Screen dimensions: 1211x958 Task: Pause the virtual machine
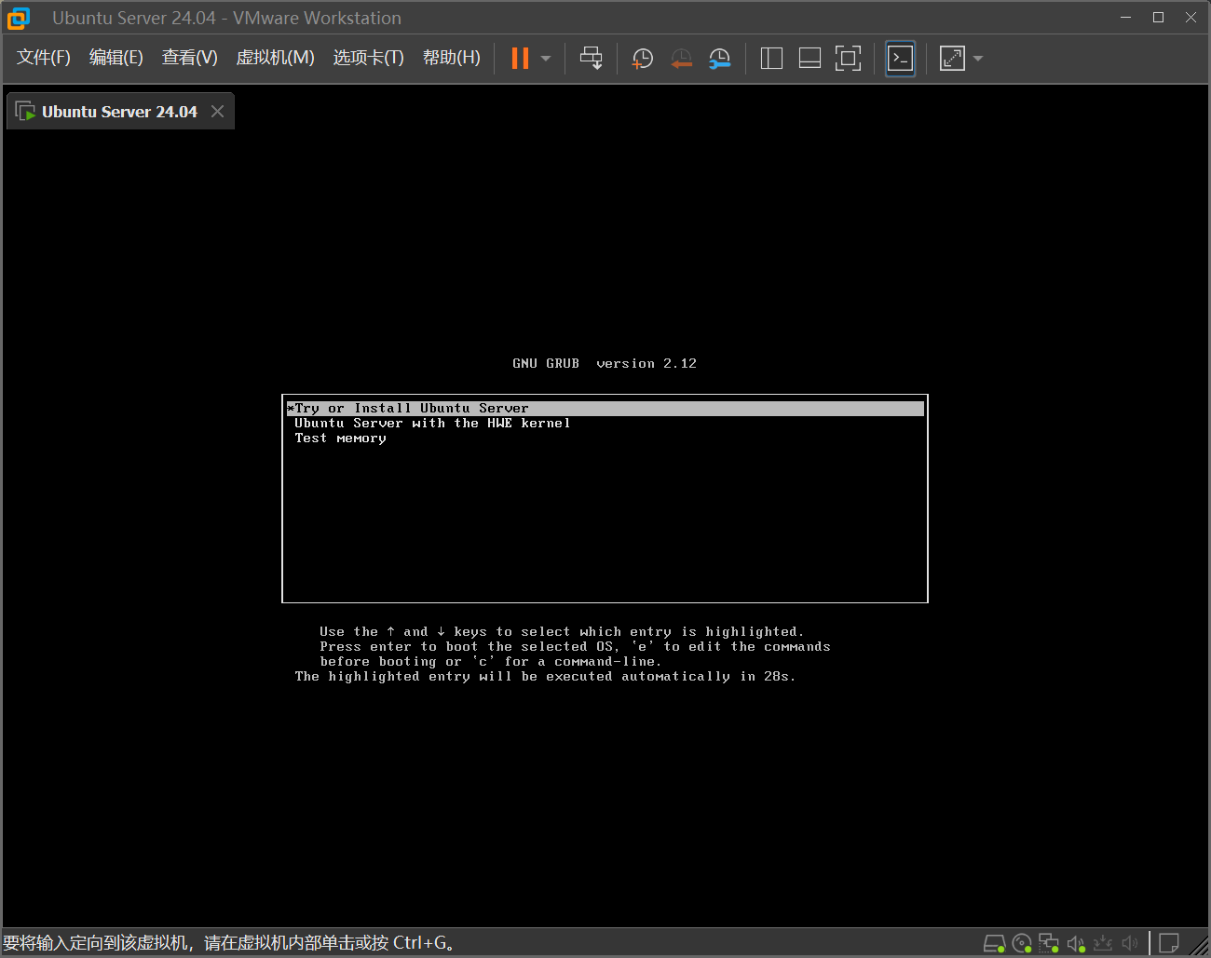pos(520,58)
